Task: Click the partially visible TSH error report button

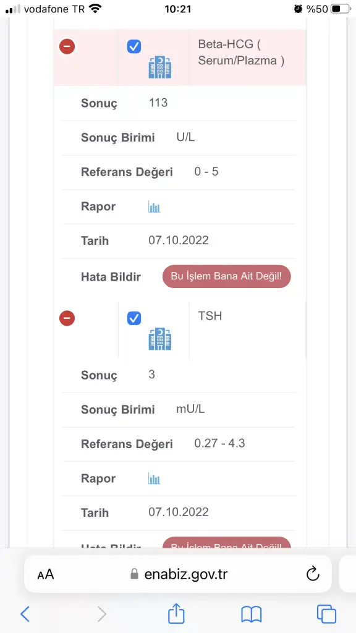Action: click(226, 543)
